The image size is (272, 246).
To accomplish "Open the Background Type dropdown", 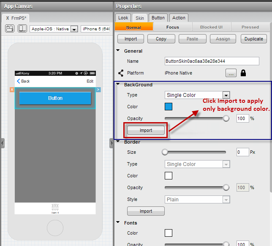I will (226, 95).
